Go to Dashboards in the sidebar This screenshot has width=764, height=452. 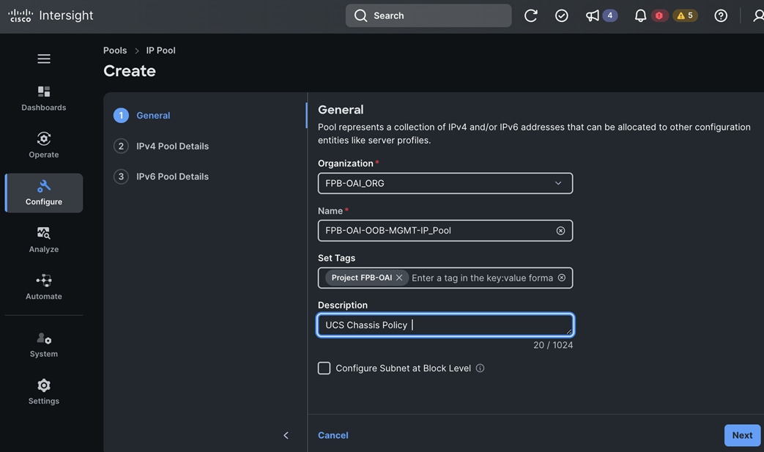coord(44,98)
